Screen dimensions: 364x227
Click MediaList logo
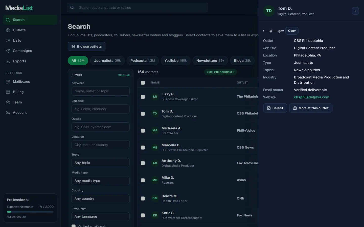19,8
